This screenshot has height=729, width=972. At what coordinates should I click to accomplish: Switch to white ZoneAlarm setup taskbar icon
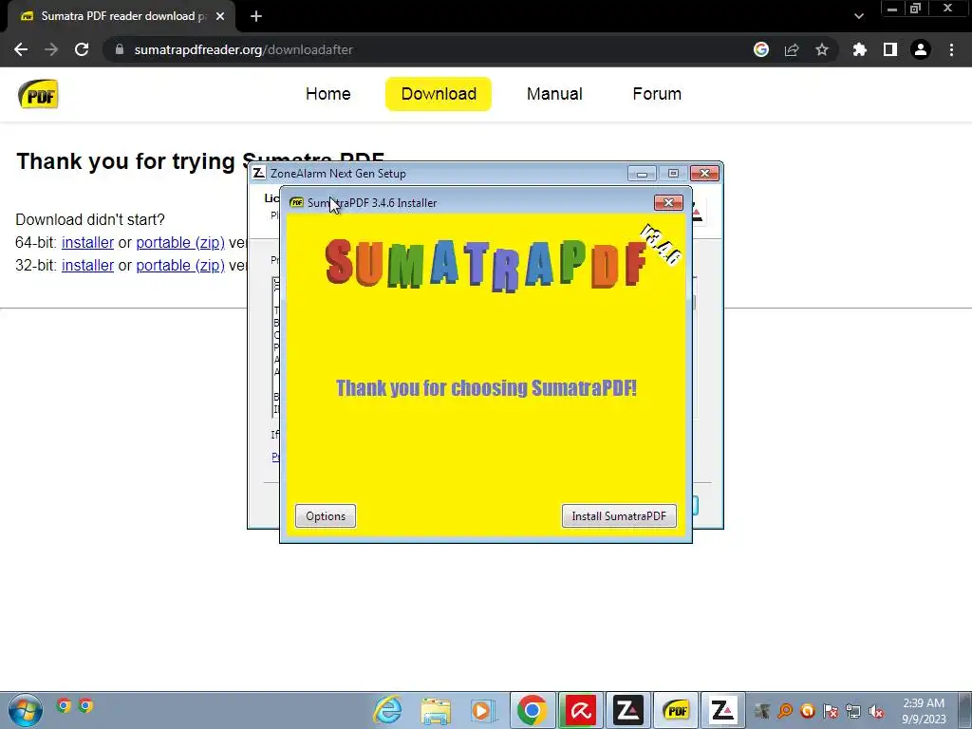tap(722, 710)
